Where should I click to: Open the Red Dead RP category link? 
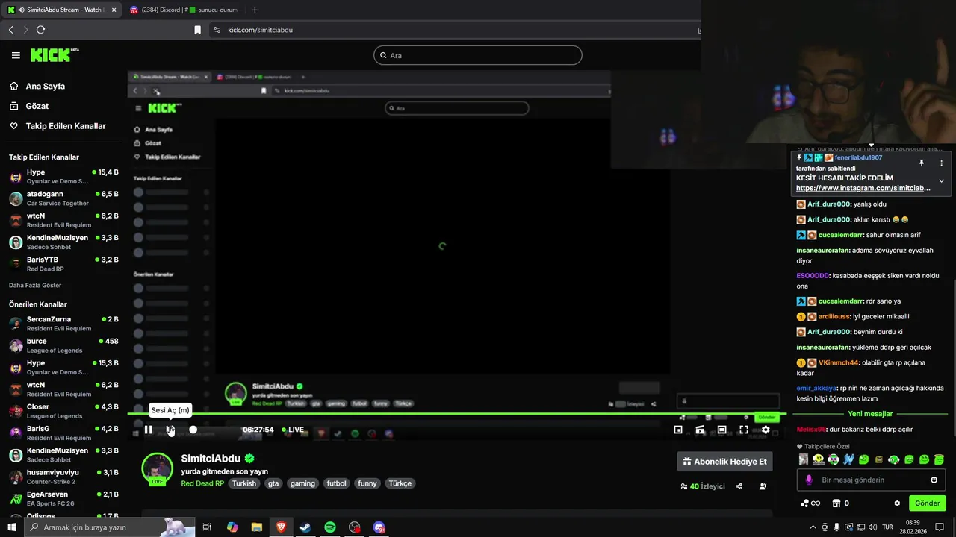202,483
